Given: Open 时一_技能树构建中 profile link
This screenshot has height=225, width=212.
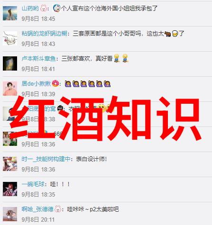Looking at the screenshot, I should click(46, 159).
